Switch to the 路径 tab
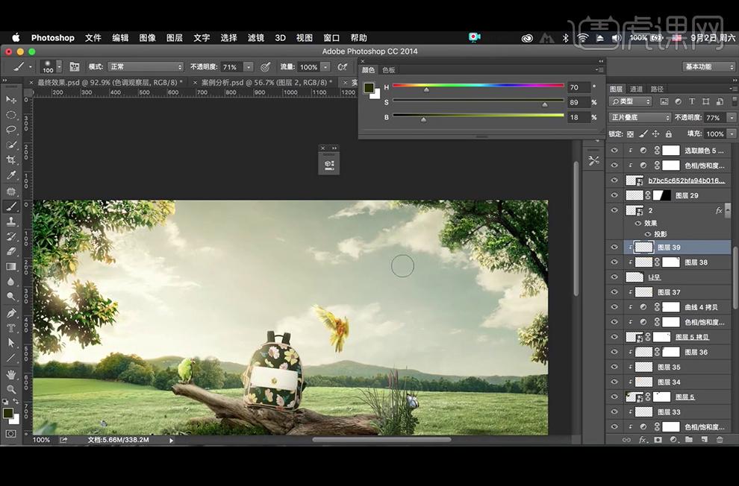This screenshot has height=486, width=739. 657,89
